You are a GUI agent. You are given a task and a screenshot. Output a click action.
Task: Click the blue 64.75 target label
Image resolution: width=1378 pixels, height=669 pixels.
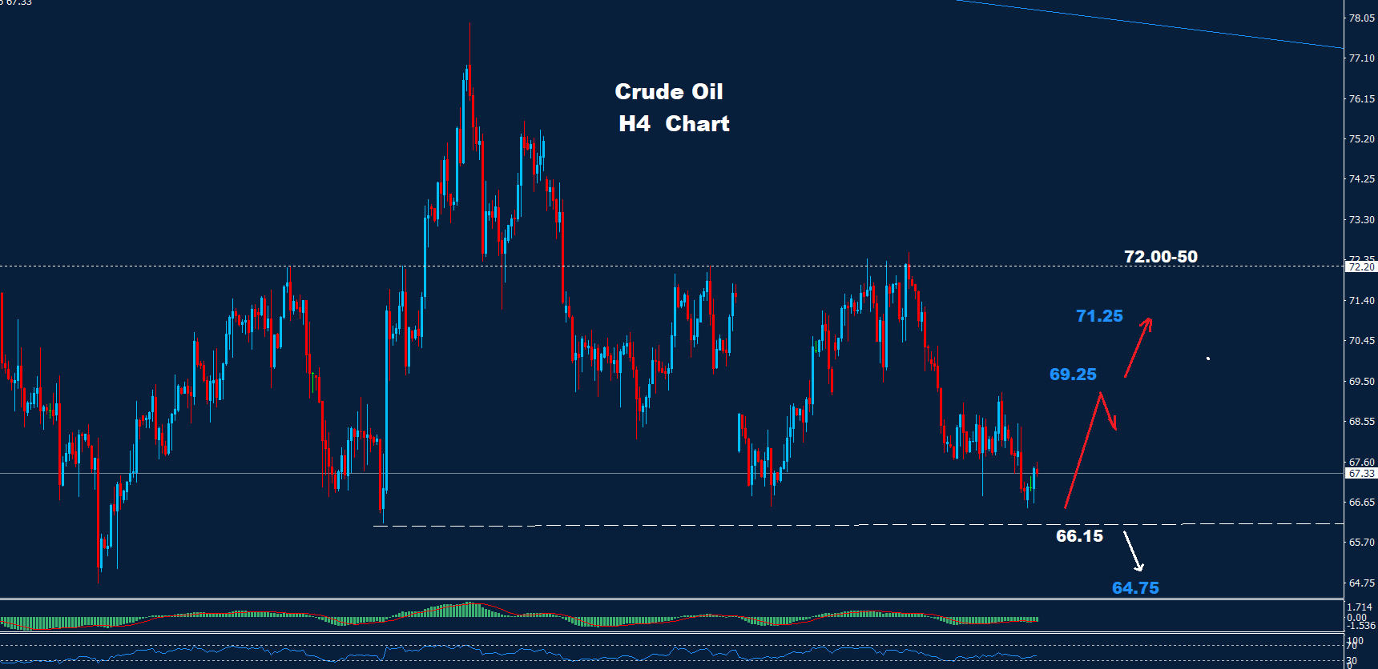coord(1135,588)
